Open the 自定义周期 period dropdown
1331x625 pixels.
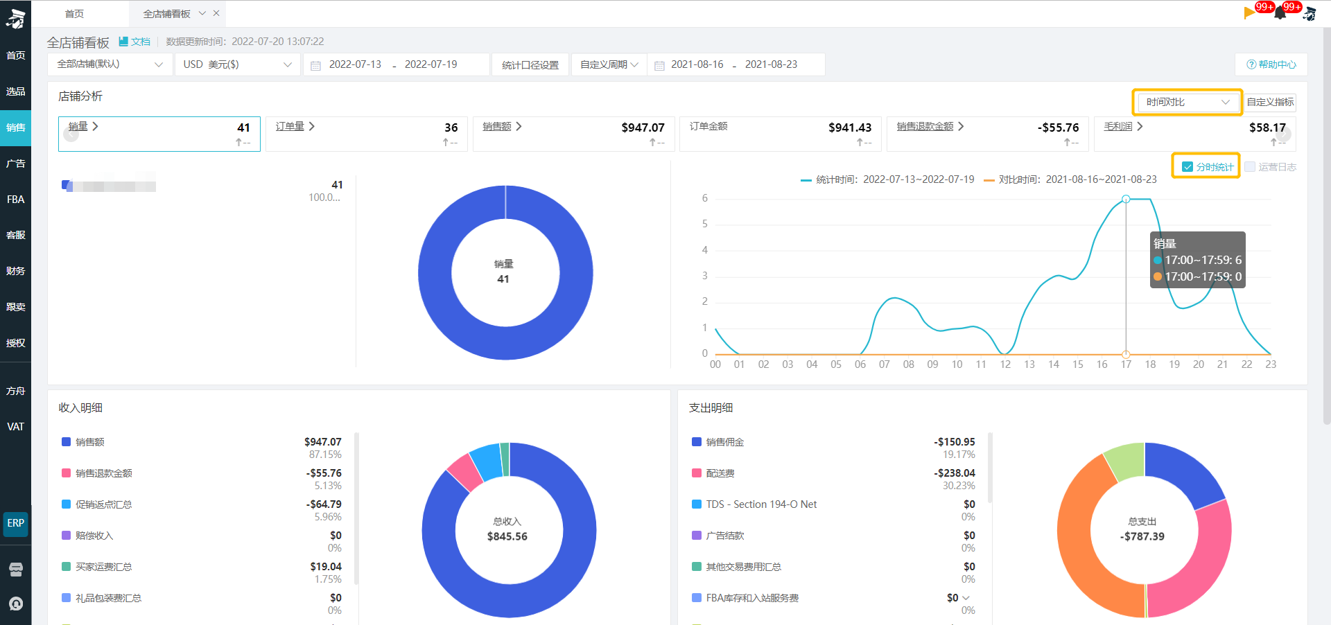click(609, 64)
